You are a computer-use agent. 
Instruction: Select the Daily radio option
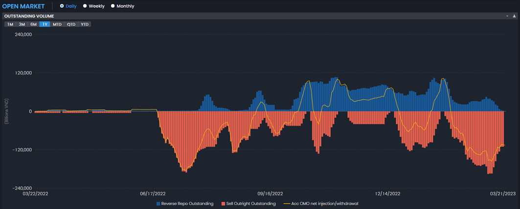62,6
